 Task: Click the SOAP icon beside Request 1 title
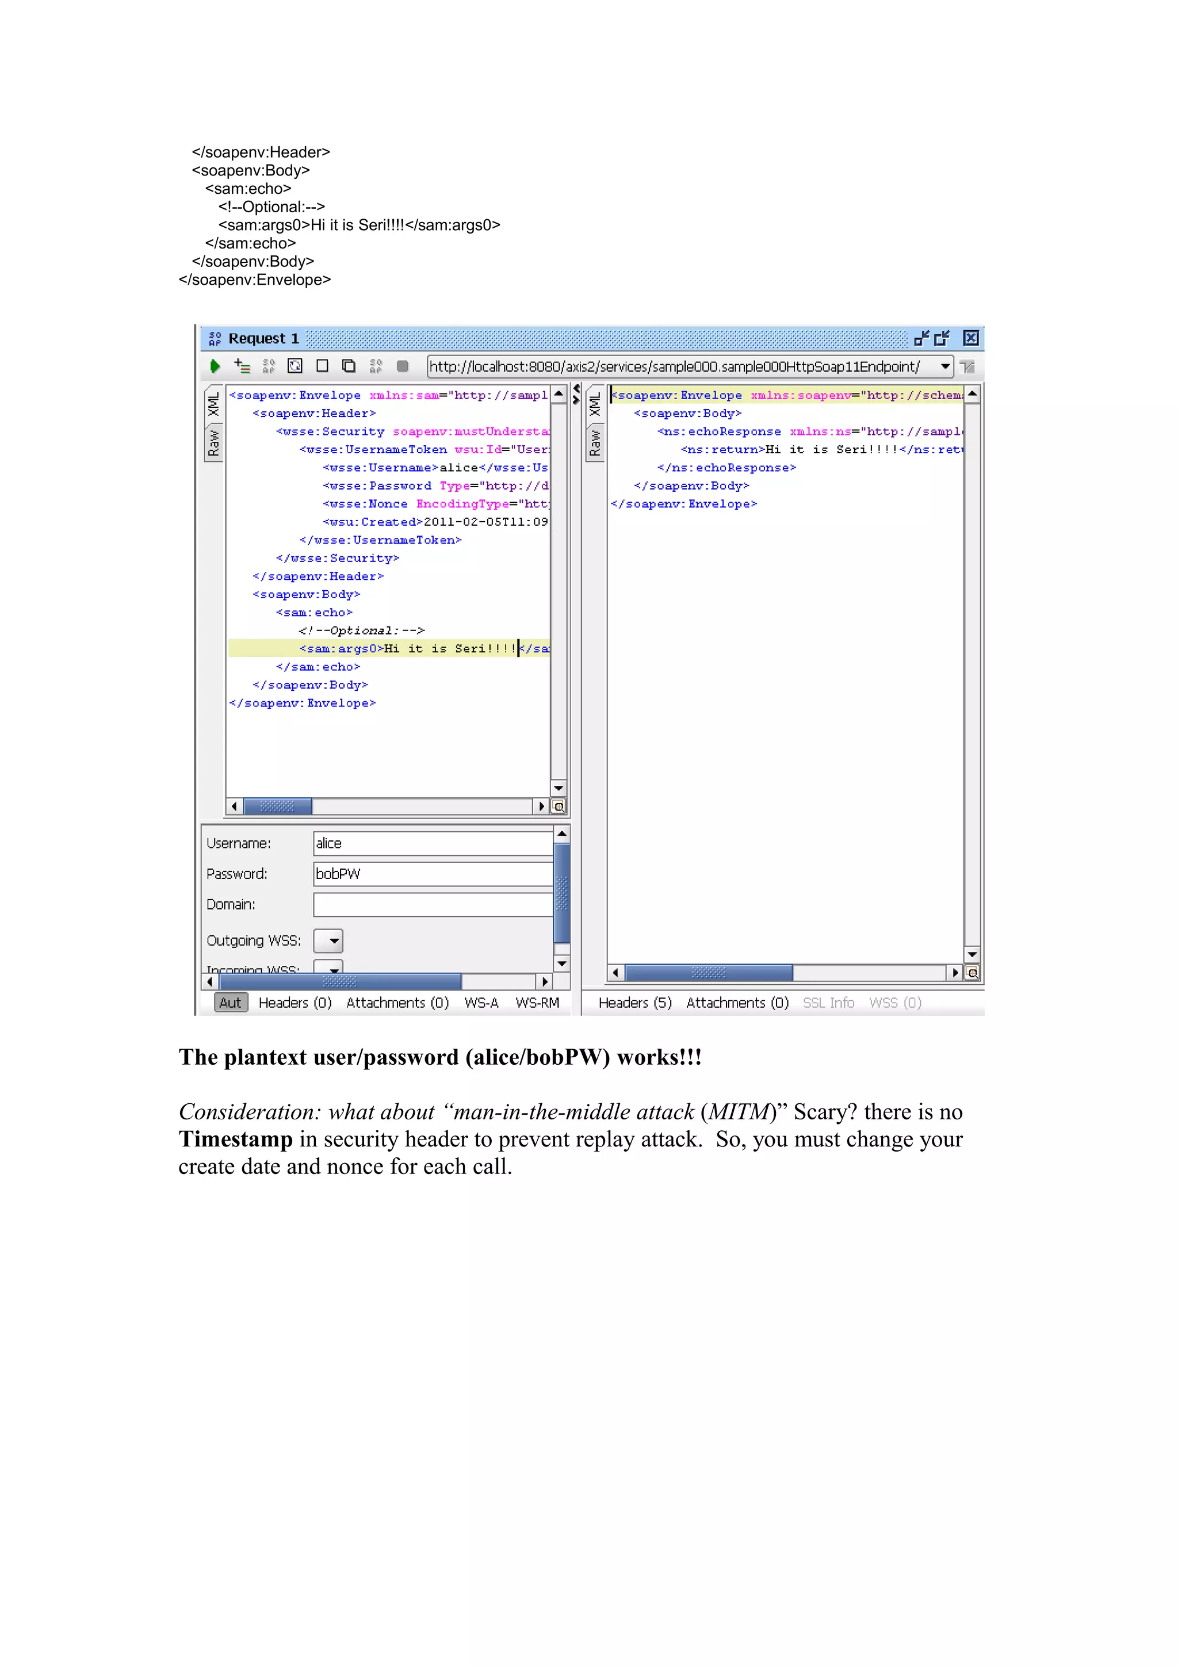(x=215, y=338)
